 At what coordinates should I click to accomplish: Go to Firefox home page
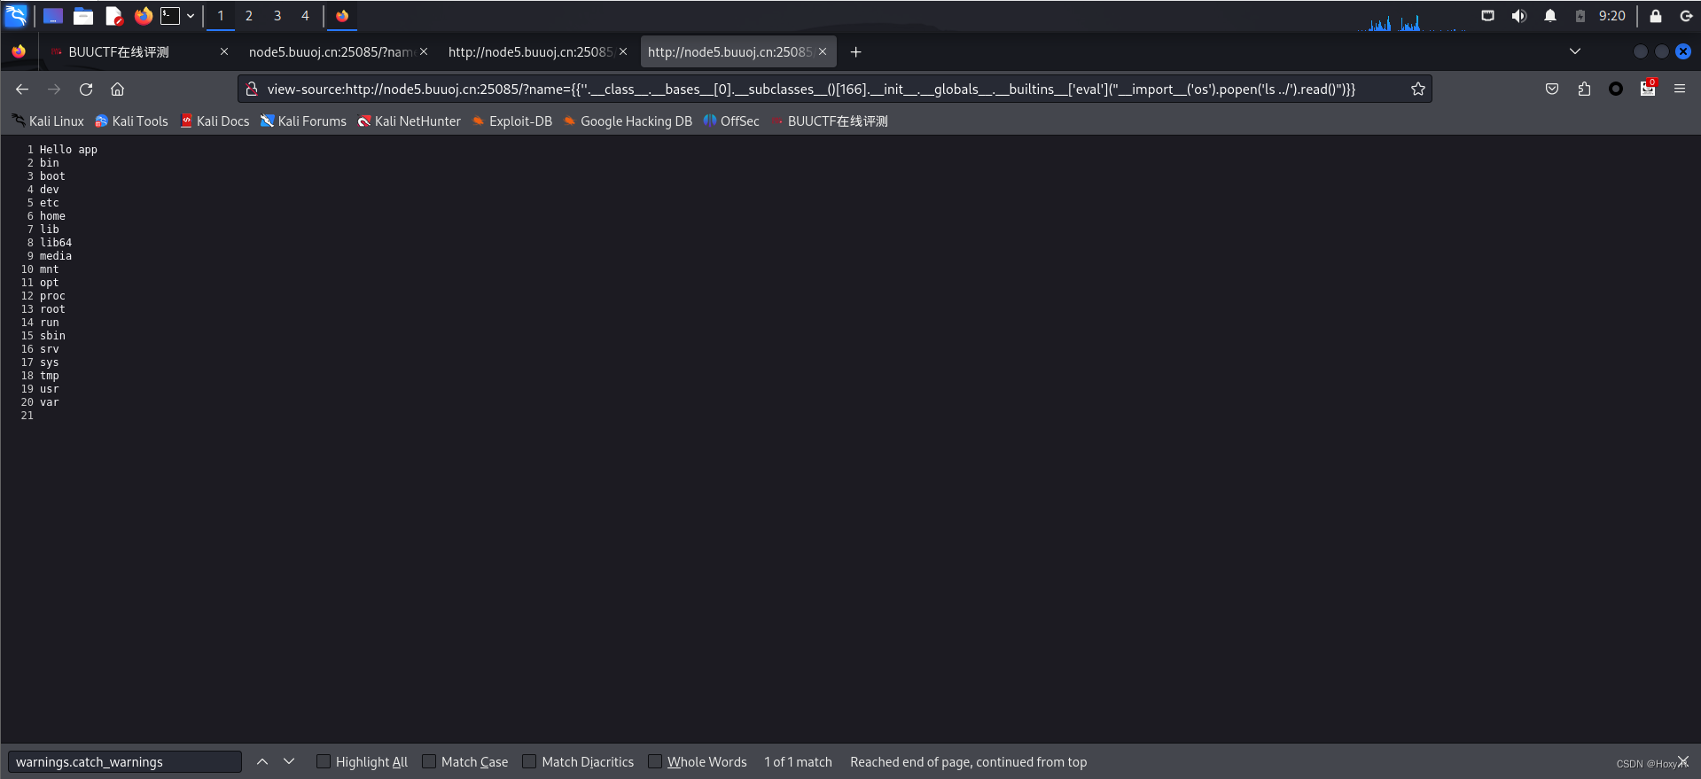coord(117,89)
